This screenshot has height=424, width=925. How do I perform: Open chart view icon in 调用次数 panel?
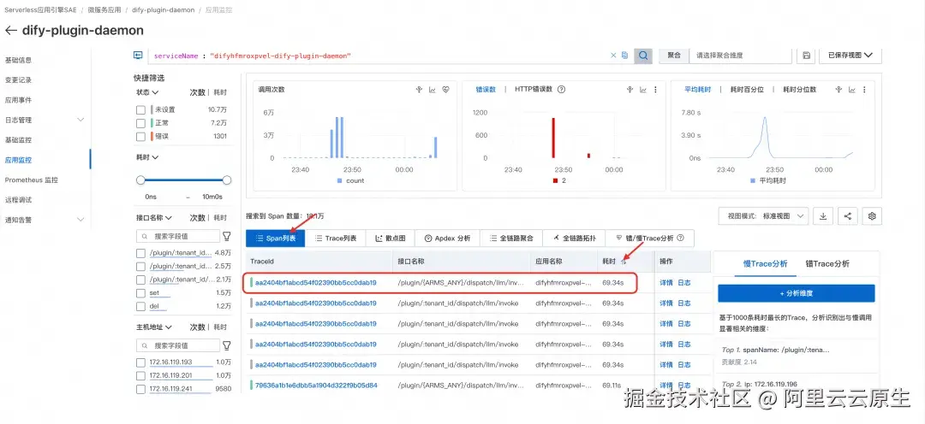coord(433,90)
